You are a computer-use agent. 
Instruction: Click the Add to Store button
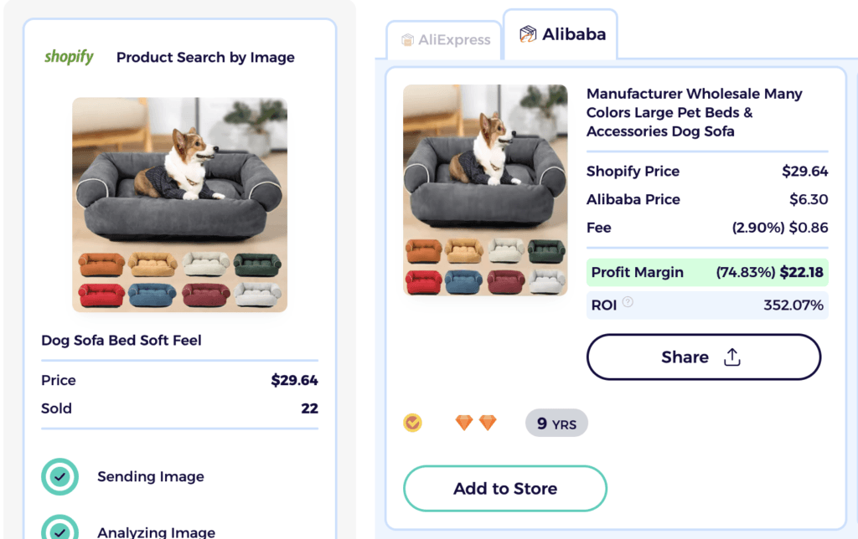[504, 488]
